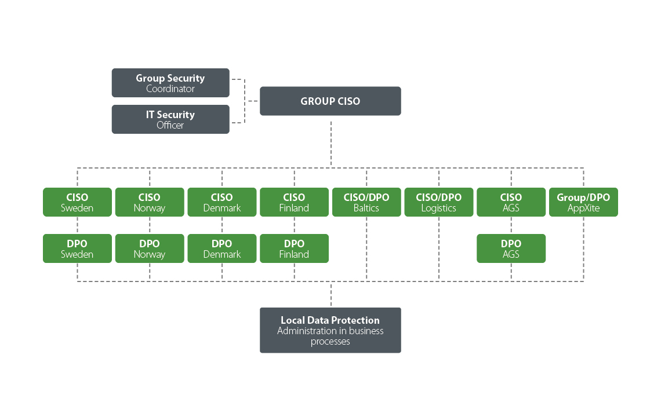This screenshot has height=417, width=661.
Task: Click the DPO AGS node
Action: click(511, 248)
